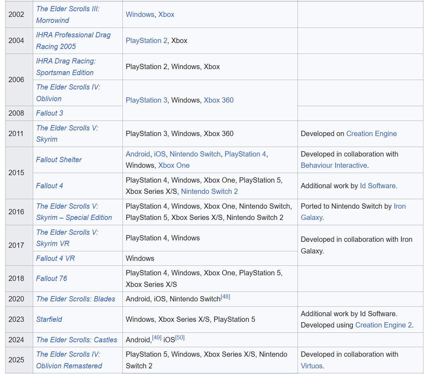Viewport: 427px width, 374px height.
Task: Open The Elder Scrolls V: Skyrim link
Action: pos(67,134)
